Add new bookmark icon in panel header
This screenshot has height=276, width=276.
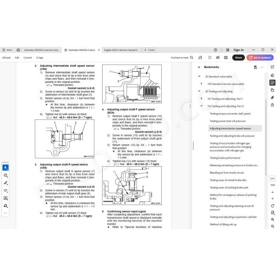pos(255,67)
